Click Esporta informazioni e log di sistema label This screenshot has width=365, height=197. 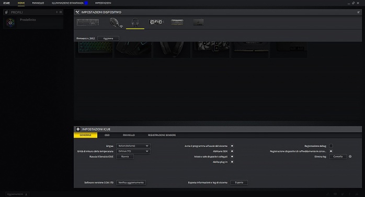point(208,182)
